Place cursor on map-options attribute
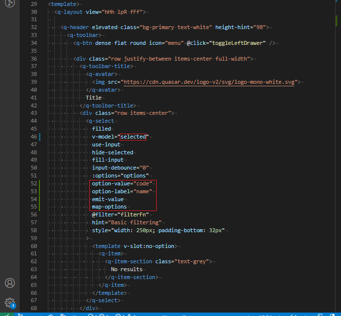Screen dimensions: 341x316 tap(109, 207)
